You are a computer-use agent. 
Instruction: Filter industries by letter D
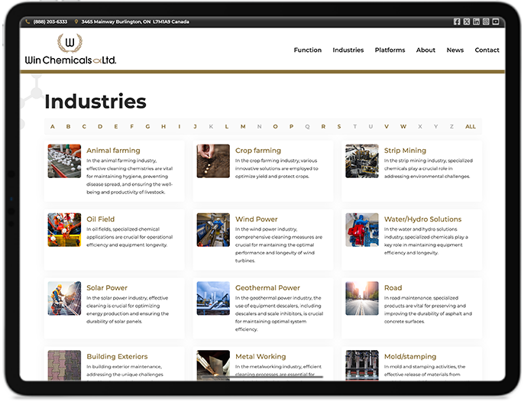click(101, 127)
